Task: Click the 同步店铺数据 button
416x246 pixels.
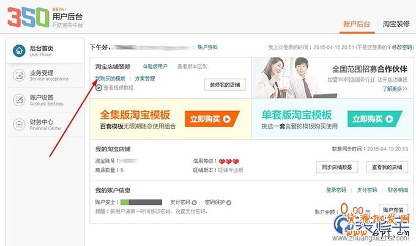Action: [337, 167]
